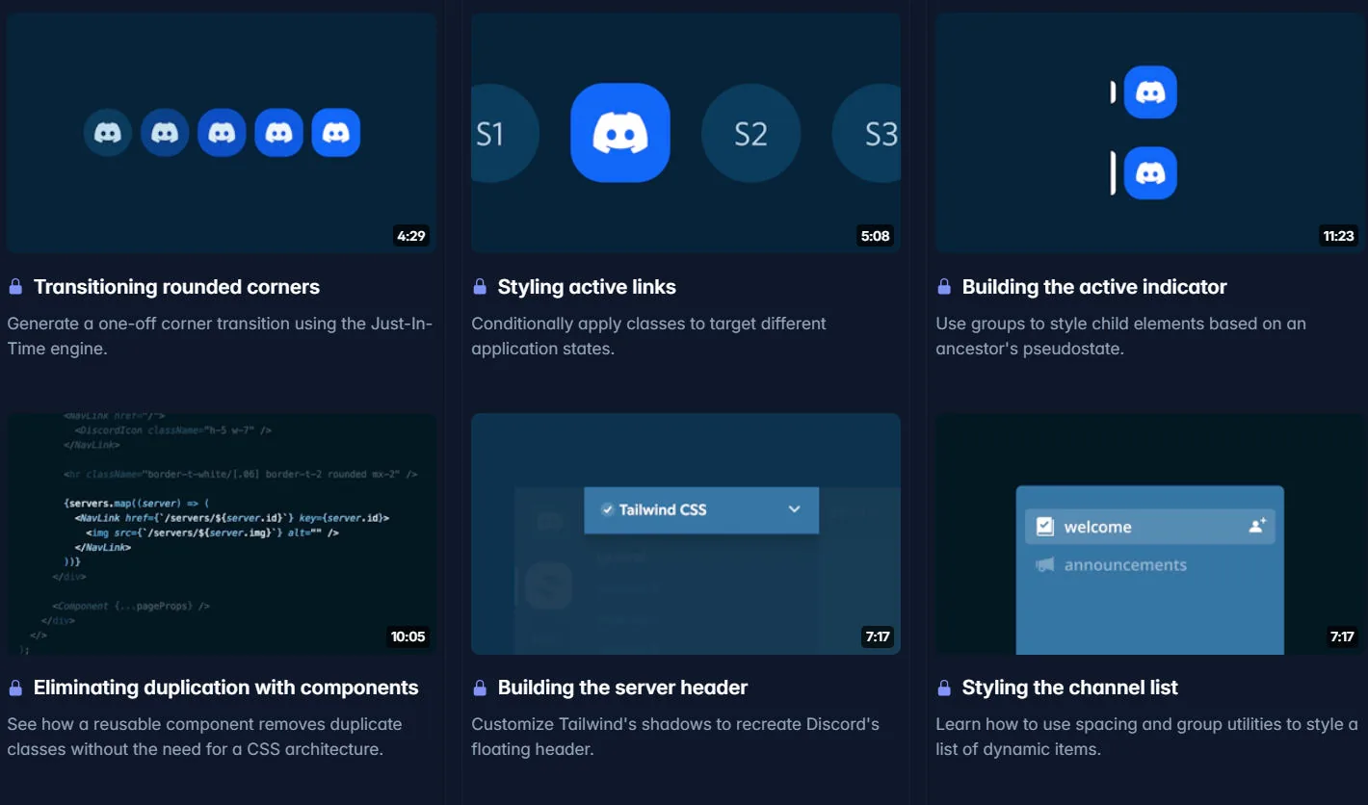Click the description "Learn how to use spacing…"
This screenshot has width=1368, height=805.
tap(1146, 737)
